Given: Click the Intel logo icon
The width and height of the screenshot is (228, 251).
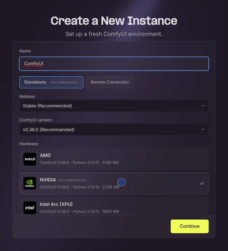Looking at the screenshot, I should pyautogui.click(x=30, y=208).
